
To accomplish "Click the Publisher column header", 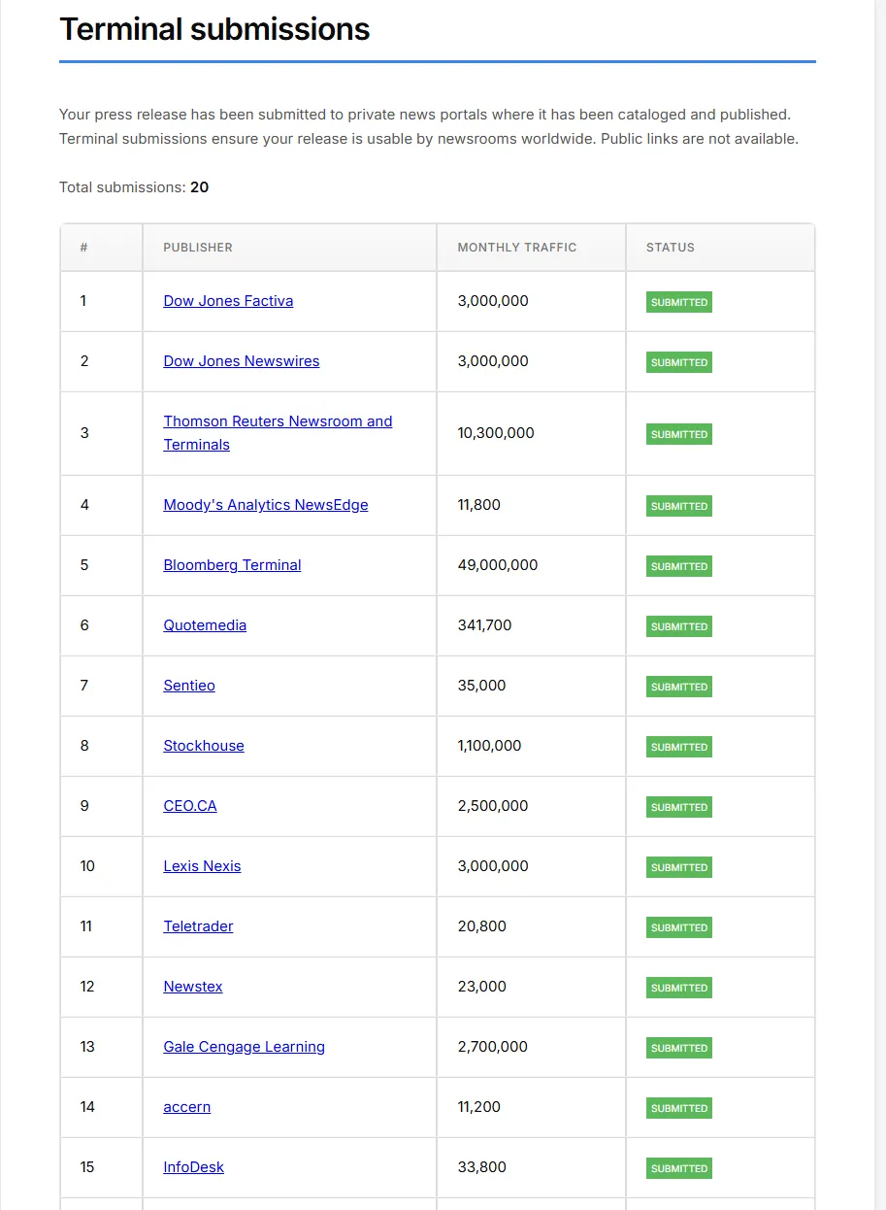I will pyautogui.click(x=198, y=248).
